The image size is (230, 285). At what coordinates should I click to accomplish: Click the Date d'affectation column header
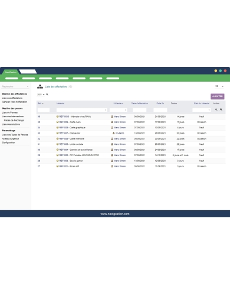[140, 104]
